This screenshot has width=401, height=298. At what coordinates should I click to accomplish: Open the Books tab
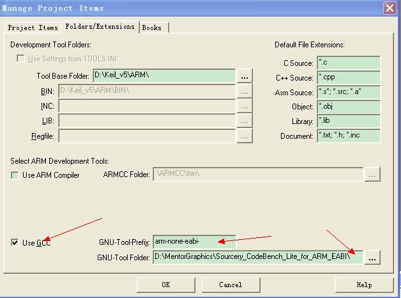(151, 27)
